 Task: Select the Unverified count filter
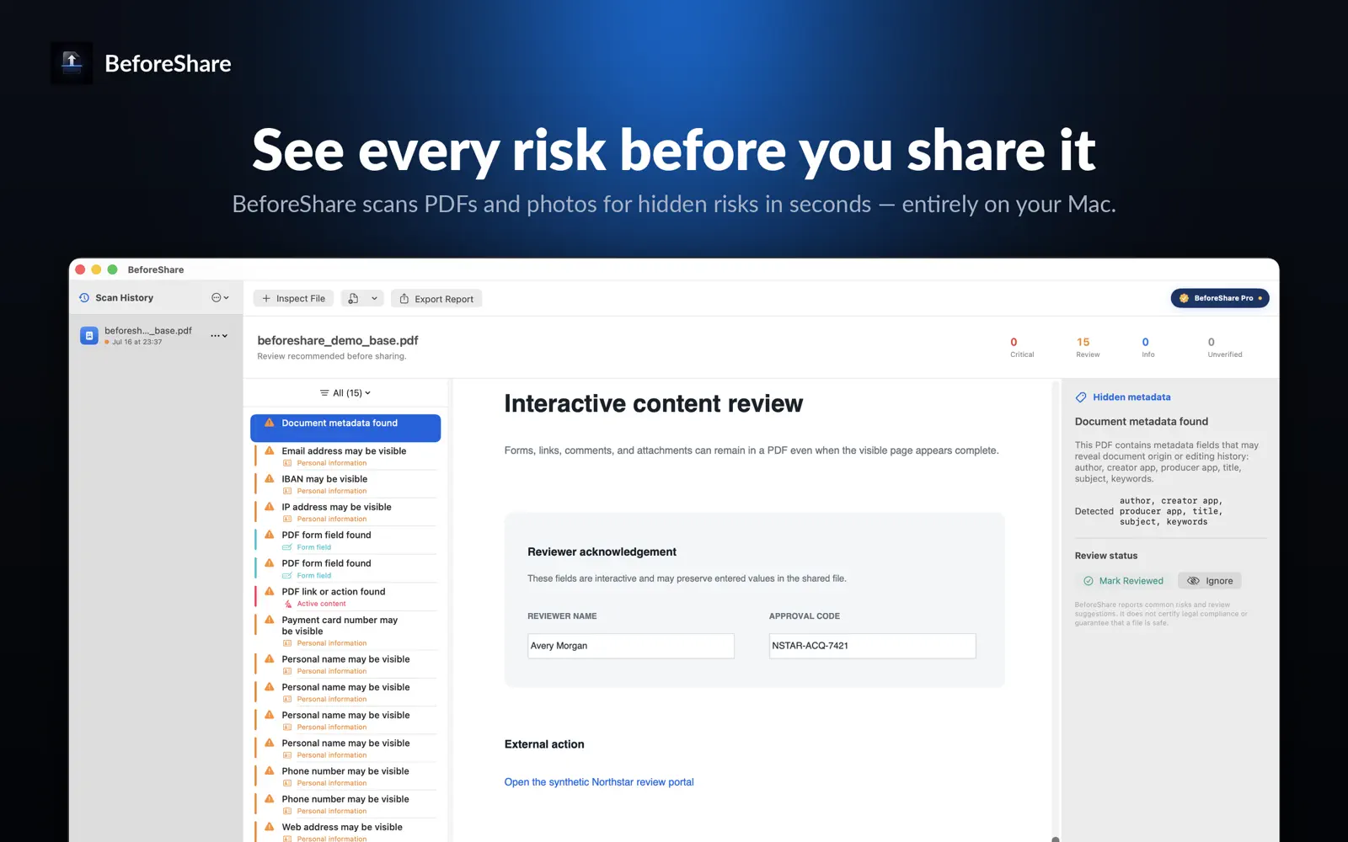tap(1224, 347)
